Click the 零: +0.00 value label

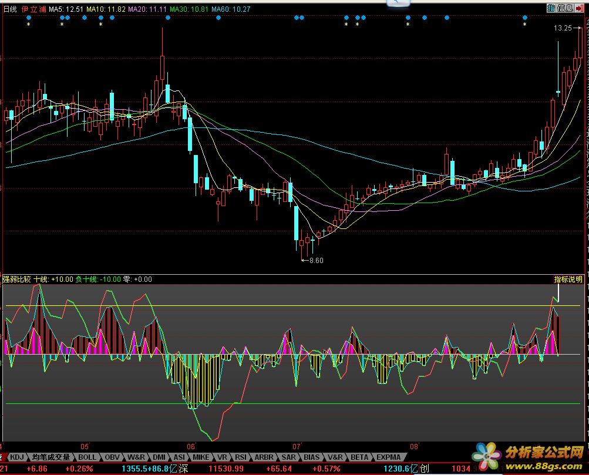click(137, 279)
